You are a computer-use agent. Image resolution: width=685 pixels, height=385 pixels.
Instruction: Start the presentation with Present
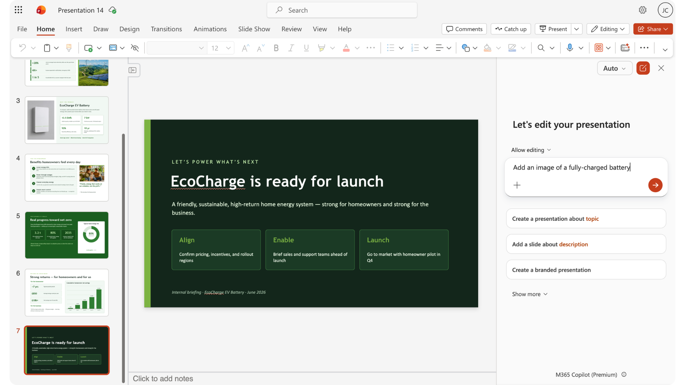553,29
